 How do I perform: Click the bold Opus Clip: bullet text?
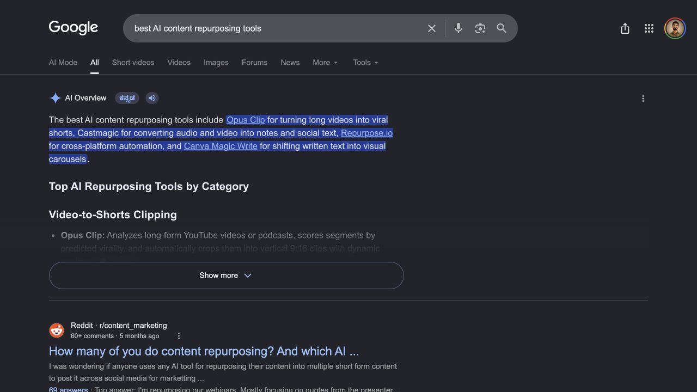(x=83, y=235)
